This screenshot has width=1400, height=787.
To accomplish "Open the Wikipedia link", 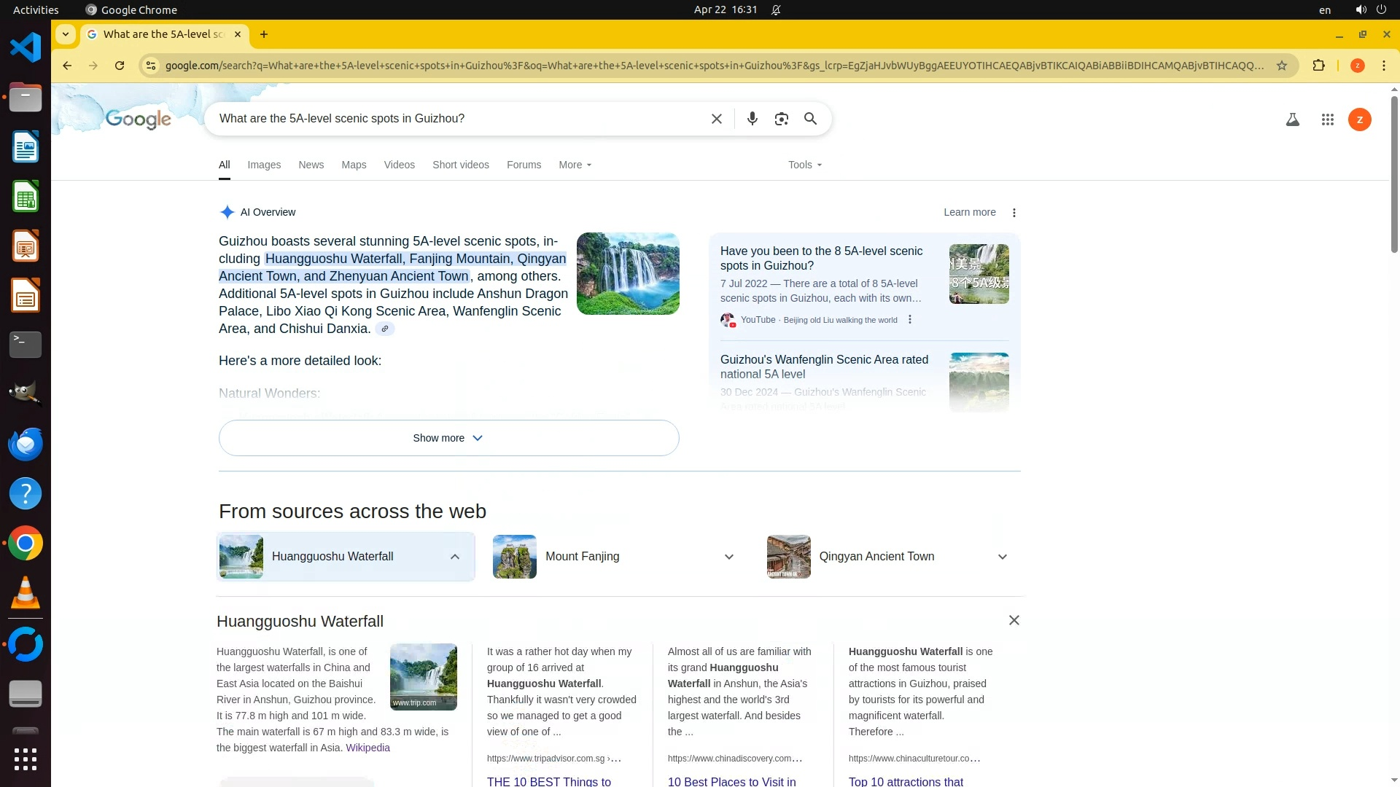I will pyautogui.click(x=367, y=748).
